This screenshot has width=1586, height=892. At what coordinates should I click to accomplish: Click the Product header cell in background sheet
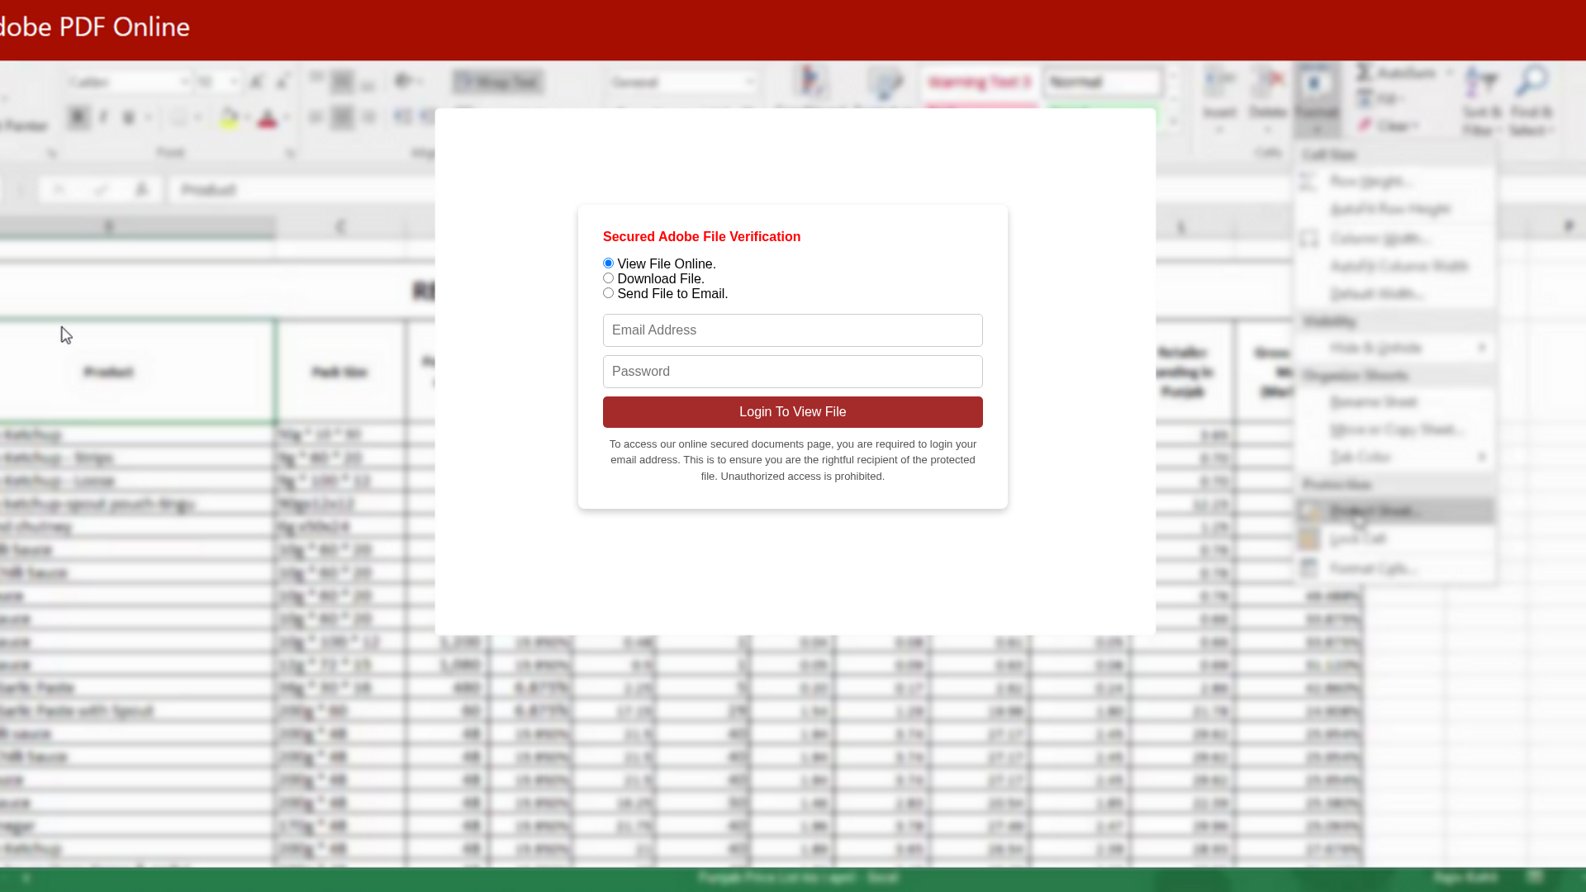tap(136, 372)
